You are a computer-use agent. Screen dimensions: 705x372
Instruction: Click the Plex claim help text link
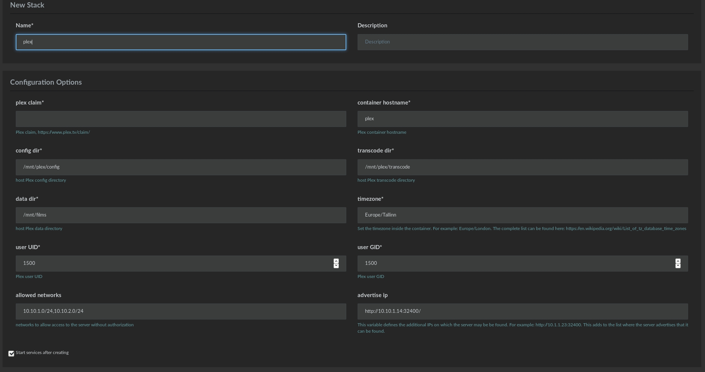click(x=53, y=132)
